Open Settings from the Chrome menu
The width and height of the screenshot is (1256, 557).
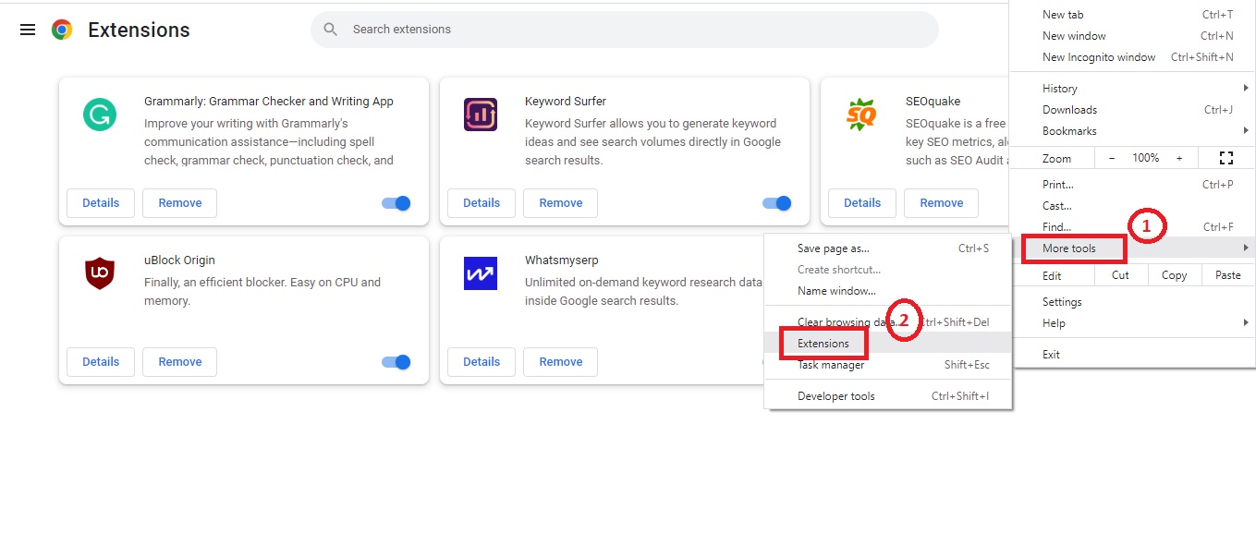tap(1135, 302)
